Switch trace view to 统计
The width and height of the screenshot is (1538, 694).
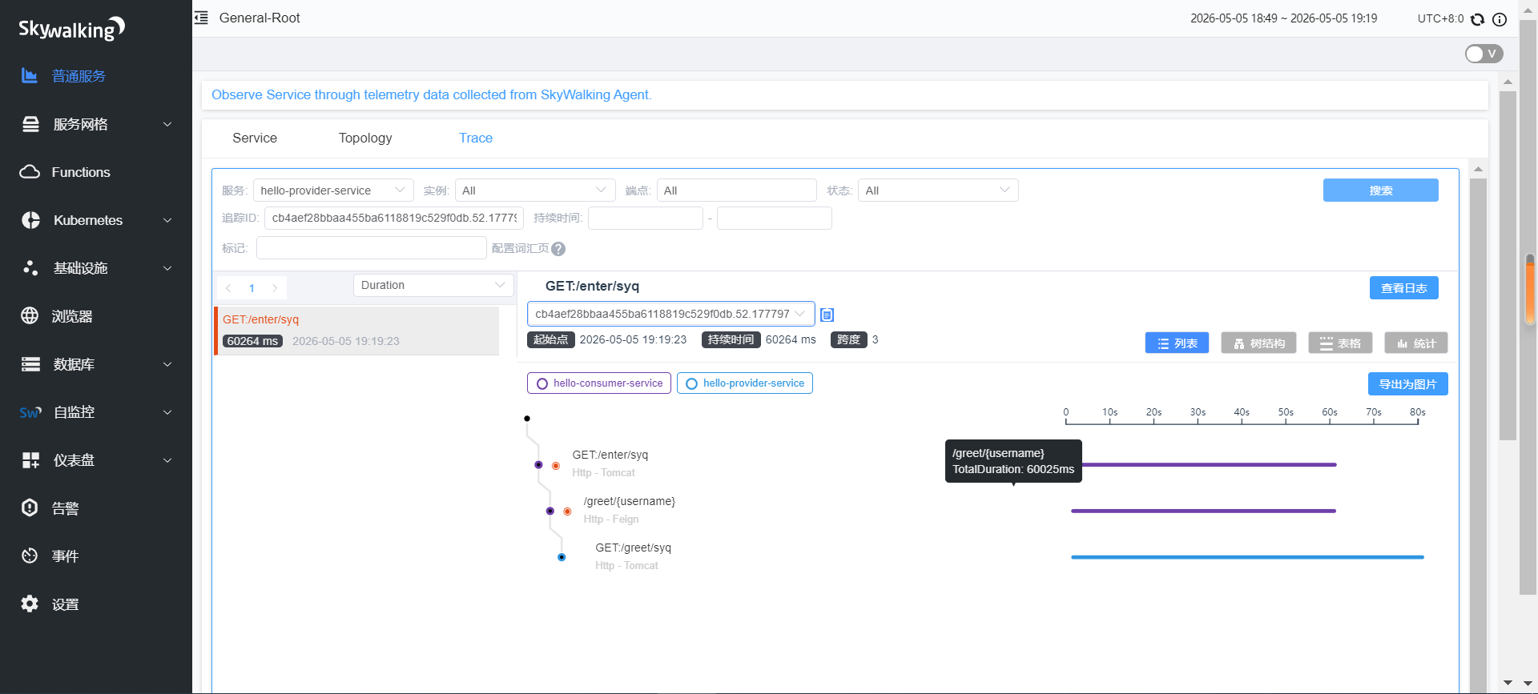[1416, 343]
